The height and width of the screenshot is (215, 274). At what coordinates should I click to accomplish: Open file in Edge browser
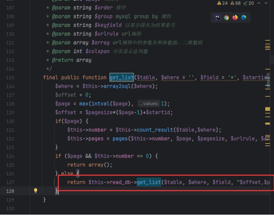coord(244,18)
